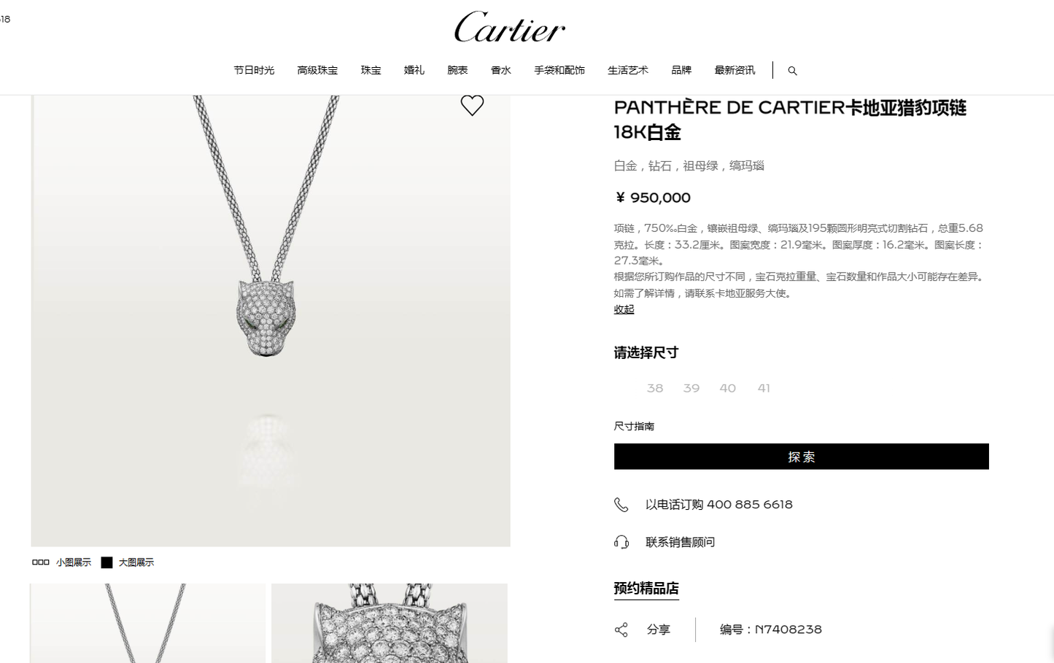Click the share icon
The height and width of the screenshot is (663, 1054).
621,629
